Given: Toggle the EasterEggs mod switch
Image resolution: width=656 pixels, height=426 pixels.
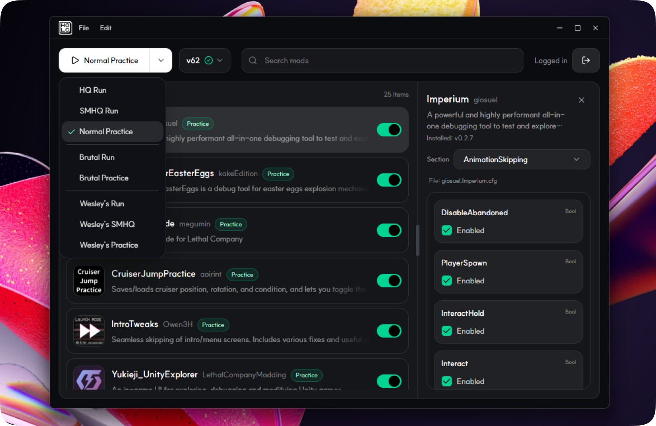Looking at the screenshot, I should coord(389,180).
